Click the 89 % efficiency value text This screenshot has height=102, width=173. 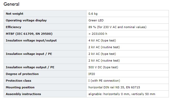pos(117,27)
